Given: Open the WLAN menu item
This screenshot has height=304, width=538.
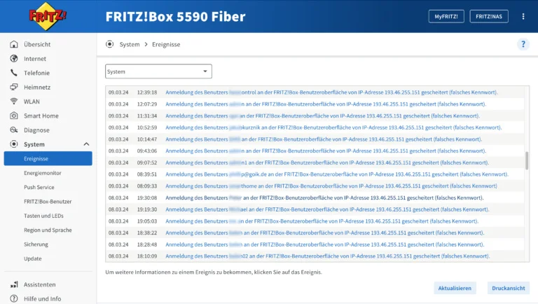Looking at the screenshot, I should pos(32,102).
